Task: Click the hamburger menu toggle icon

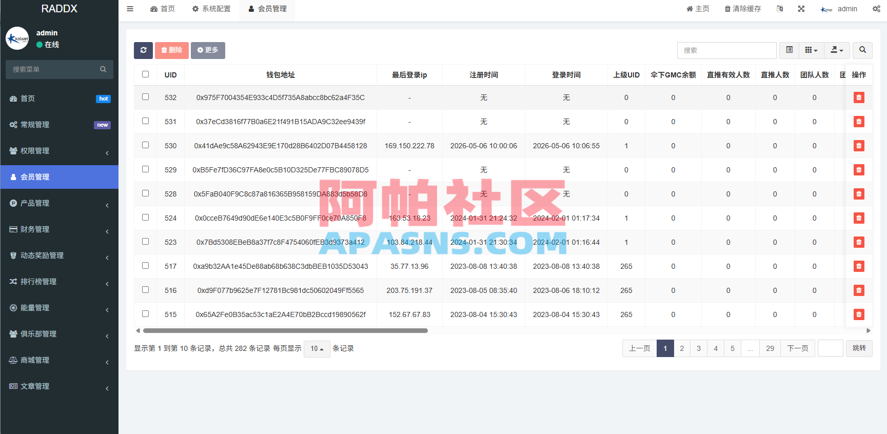Action: 130,9
